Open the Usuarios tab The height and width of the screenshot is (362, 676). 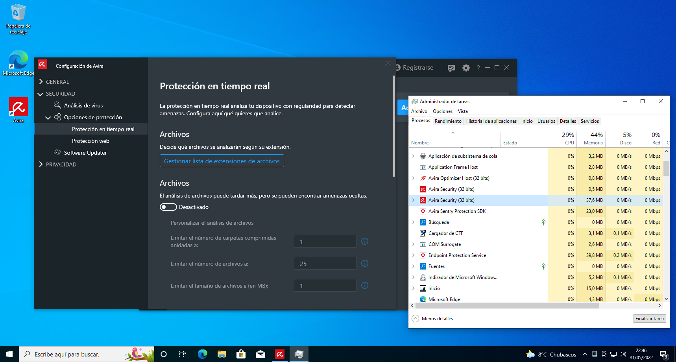[x=546, y=121]
